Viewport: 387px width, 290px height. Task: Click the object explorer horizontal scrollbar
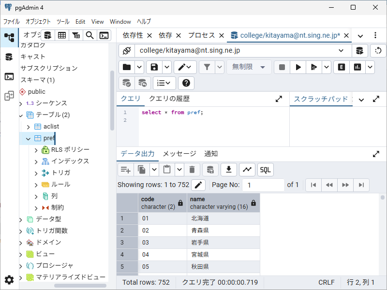(x=80, y=286)
